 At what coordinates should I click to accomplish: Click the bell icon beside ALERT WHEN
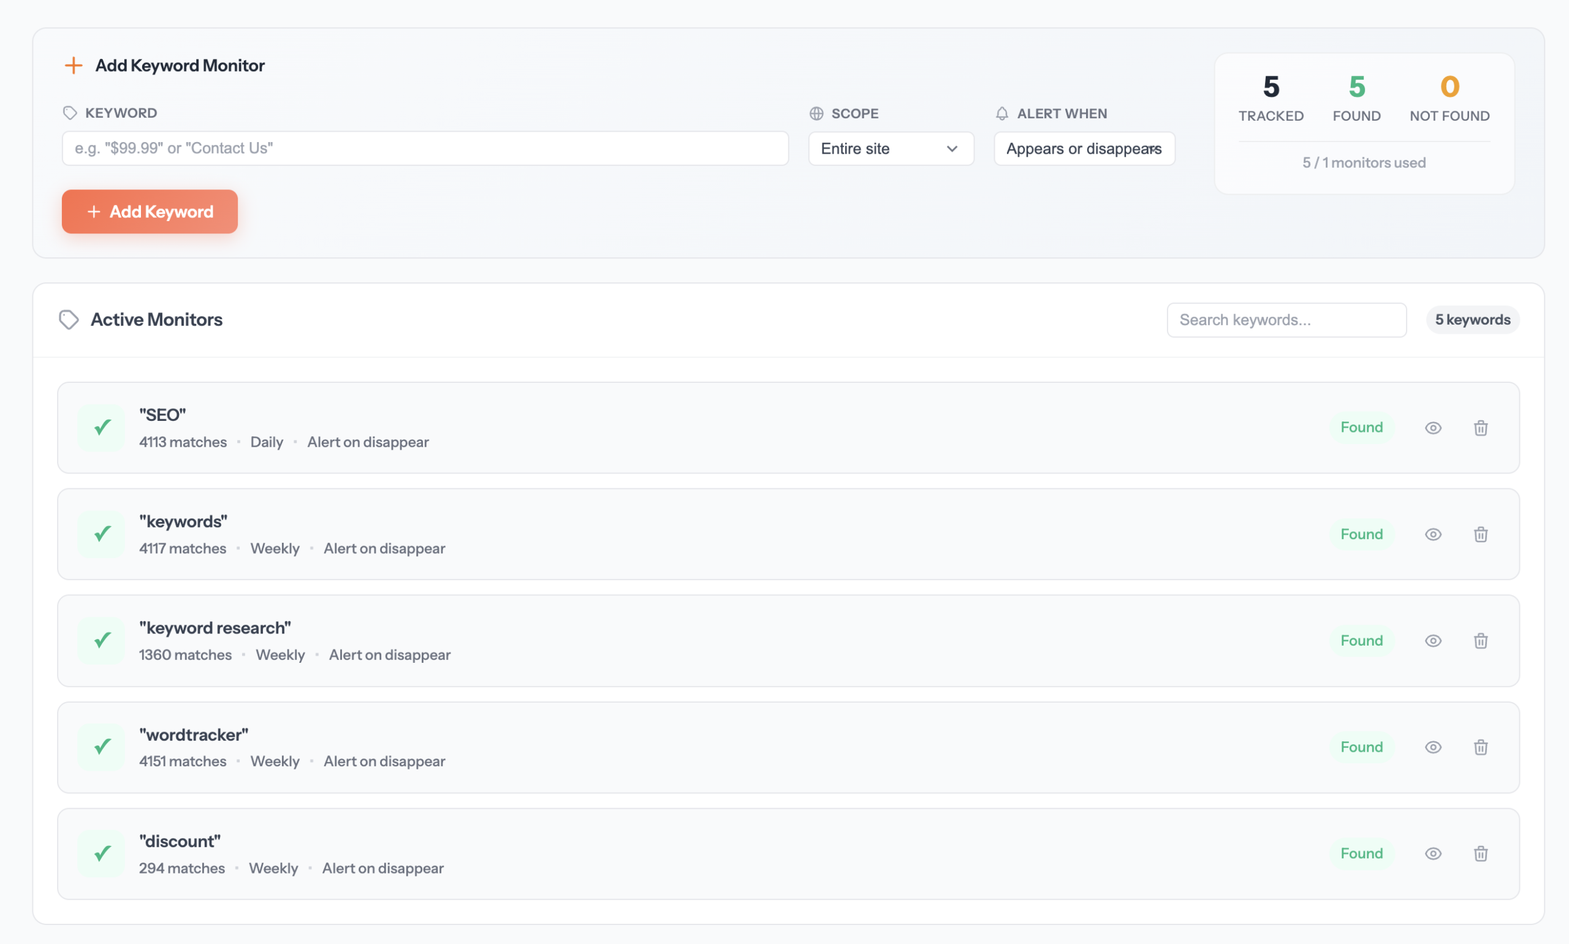tap(1002, 113)
